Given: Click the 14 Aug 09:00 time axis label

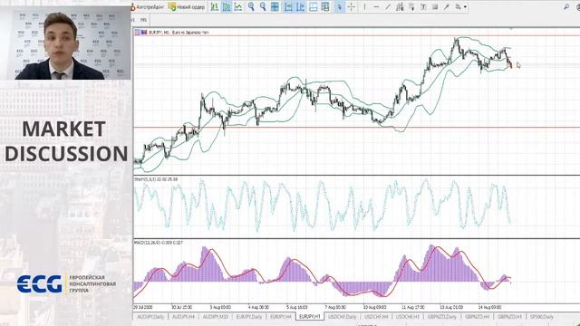Looking at the screenshot, I should tap(489, 307).
